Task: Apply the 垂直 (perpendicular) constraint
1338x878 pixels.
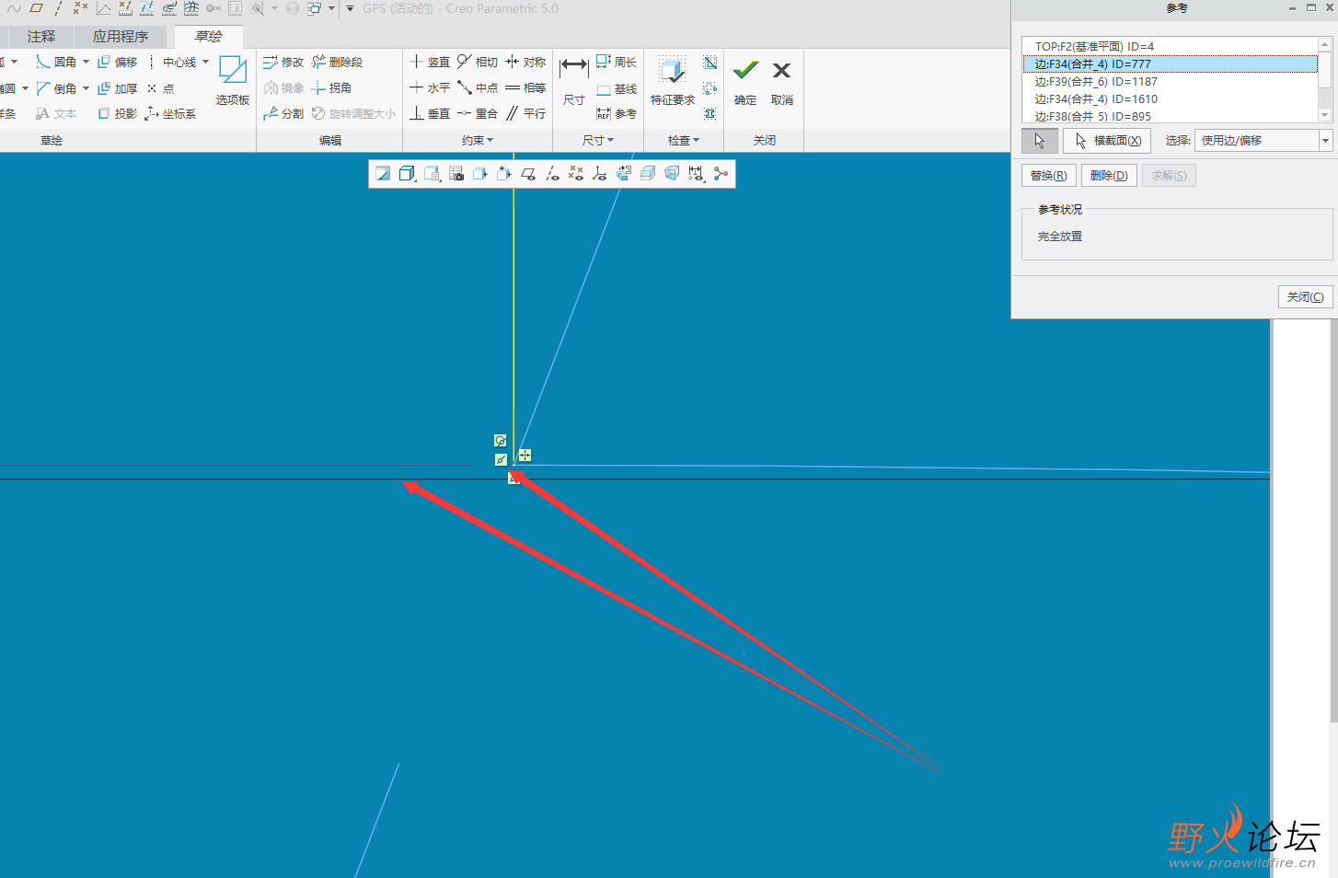Action: click(430, 113)
